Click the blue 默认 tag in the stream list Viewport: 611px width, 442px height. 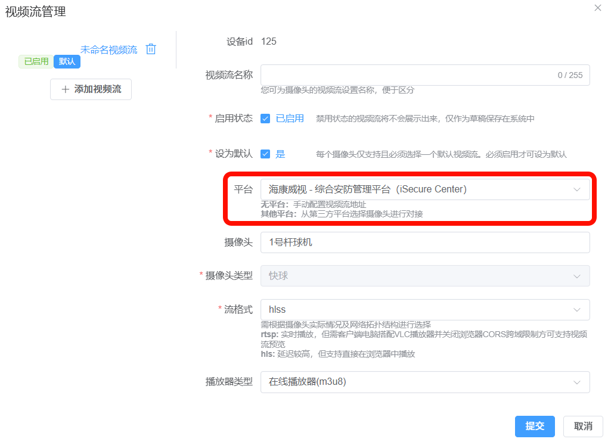click(67, 62)
